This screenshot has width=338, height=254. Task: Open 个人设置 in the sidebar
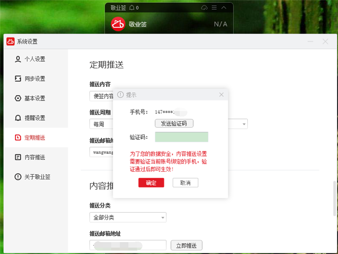pos(36,59)
